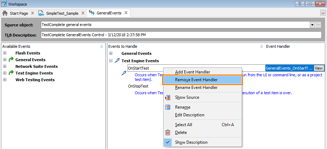This screenshot has width=327, height=149.
Task: Close the GeneralEvents tab
Action: pyautogui.click(x=126, y=13)
